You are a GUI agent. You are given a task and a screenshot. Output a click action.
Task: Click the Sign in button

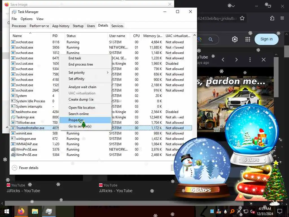pos(266,39)
